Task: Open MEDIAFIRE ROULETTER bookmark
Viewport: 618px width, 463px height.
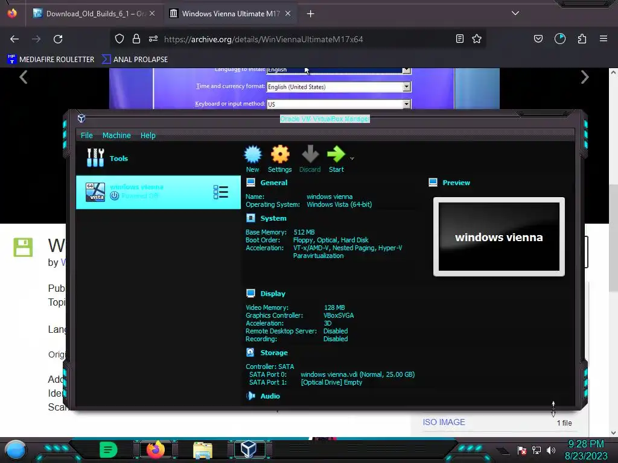Action: (x=51, y=60)
